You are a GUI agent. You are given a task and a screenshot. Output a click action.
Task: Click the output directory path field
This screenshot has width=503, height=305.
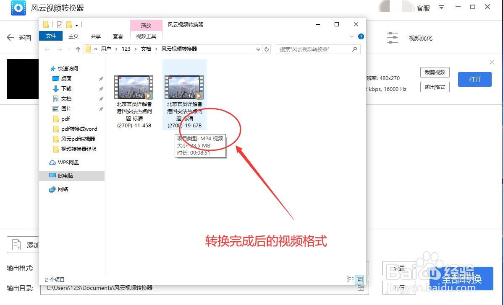(x=204, y=288)
